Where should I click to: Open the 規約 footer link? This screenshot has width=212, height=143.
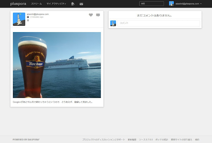tap(197, 140)
